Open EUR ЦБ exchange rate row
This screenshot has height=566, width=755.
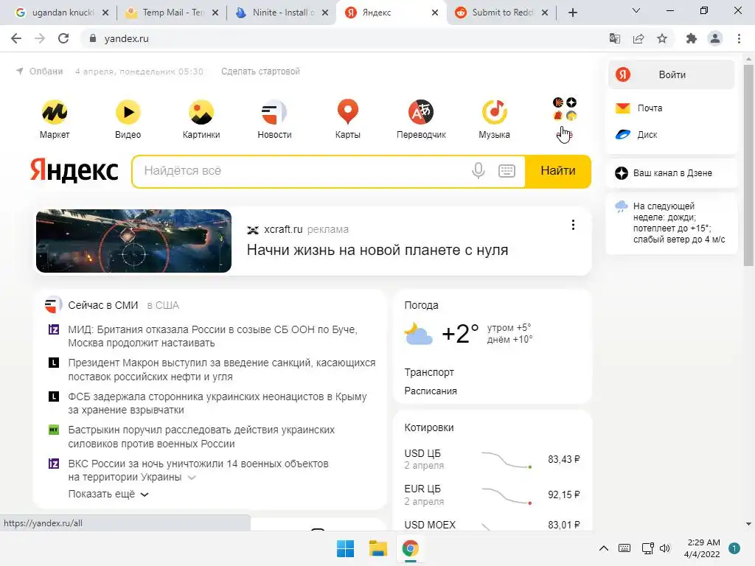492,495
